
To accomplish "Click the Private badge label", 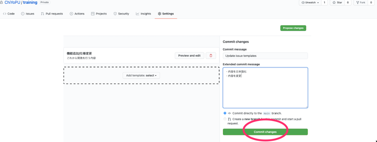I will click(45, 2).
